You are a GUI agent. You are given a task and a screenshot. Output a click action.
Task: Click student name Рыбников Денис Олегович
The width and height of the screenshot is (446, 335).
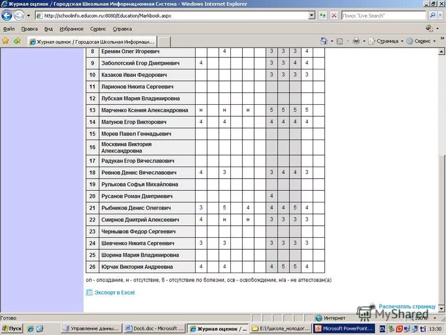[136, 208]
